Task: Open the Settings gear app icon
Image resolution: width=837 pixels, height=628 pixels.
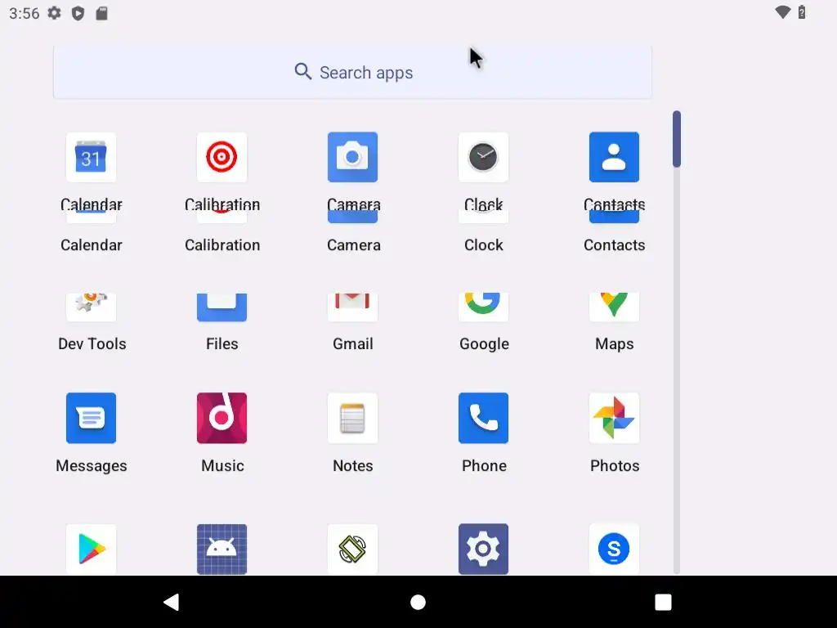Action: coord(483,549)
